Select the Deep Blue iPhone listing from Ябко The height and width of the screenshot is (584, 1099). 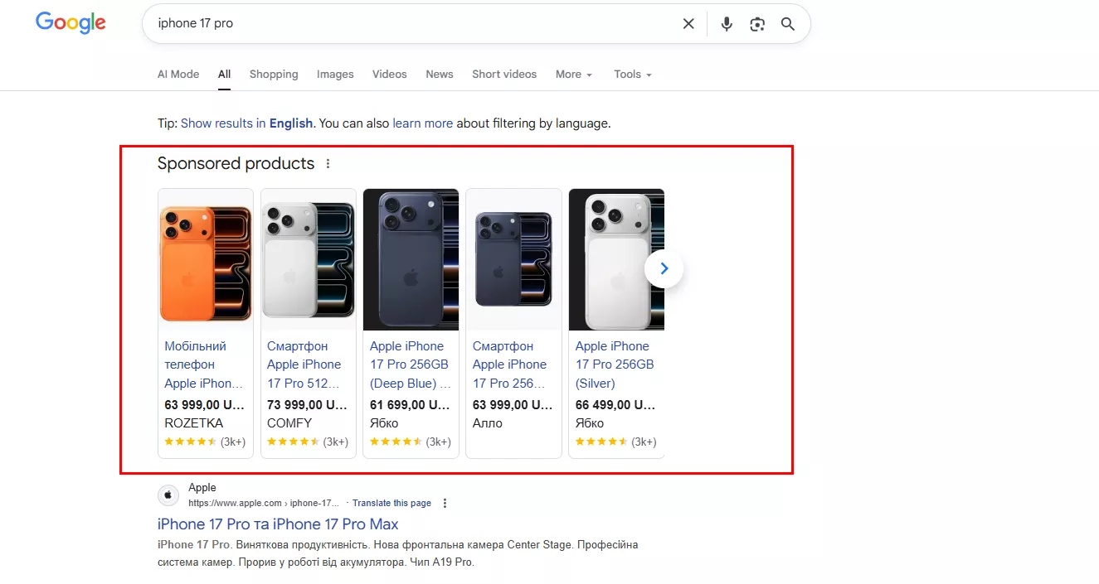point(409,364)
